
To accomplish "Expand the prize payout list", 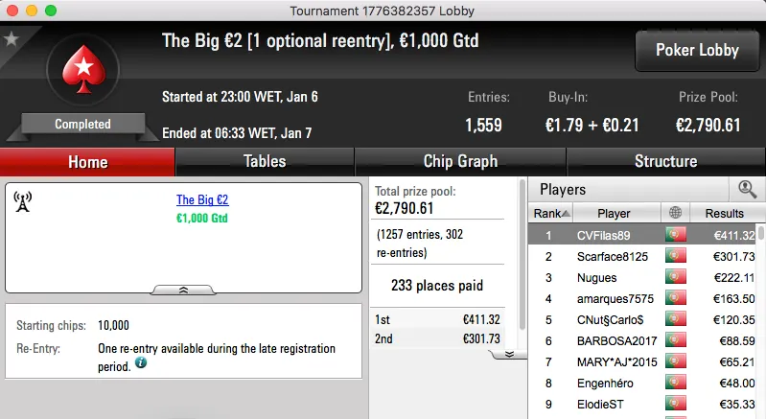I will (x=509, y=353).
